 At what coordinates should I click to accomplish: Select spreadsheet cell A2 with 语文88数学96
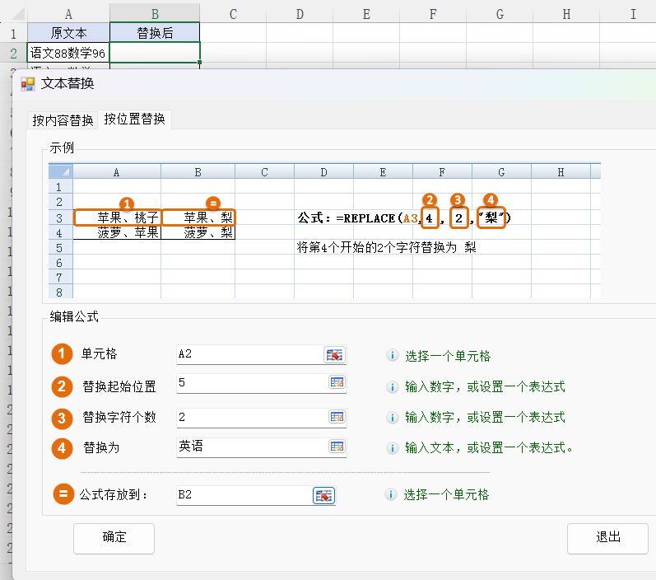[68, 53]
